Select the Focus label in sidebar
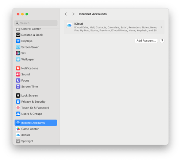181x161 pixels. (25, 80)
